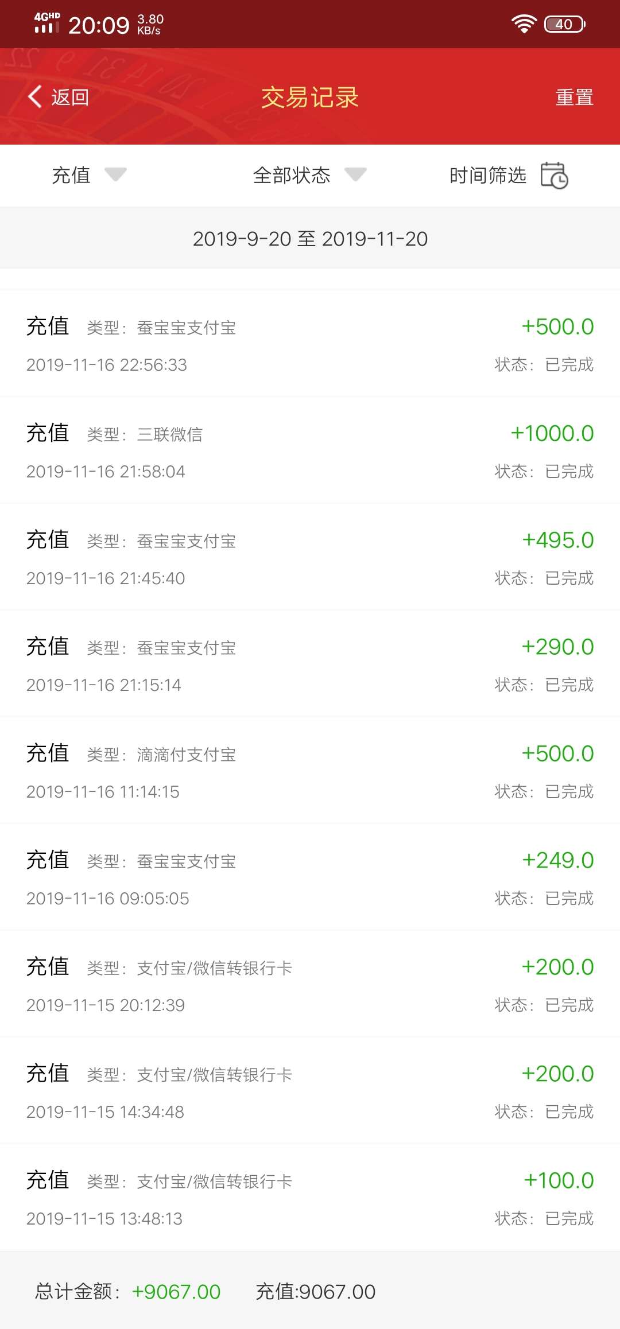The width and height of the screenshot is (620, 1329).
Task: Tap the 4G signal strength icon
Action: 46,23
